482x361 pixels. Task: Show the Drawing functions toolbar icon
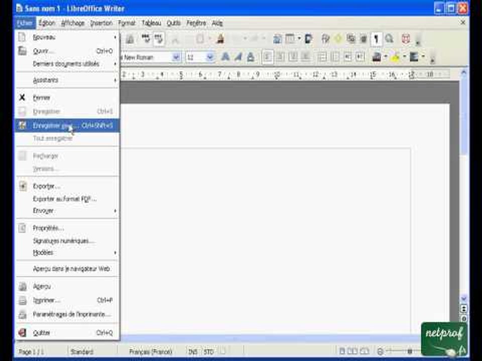[308, 39]
